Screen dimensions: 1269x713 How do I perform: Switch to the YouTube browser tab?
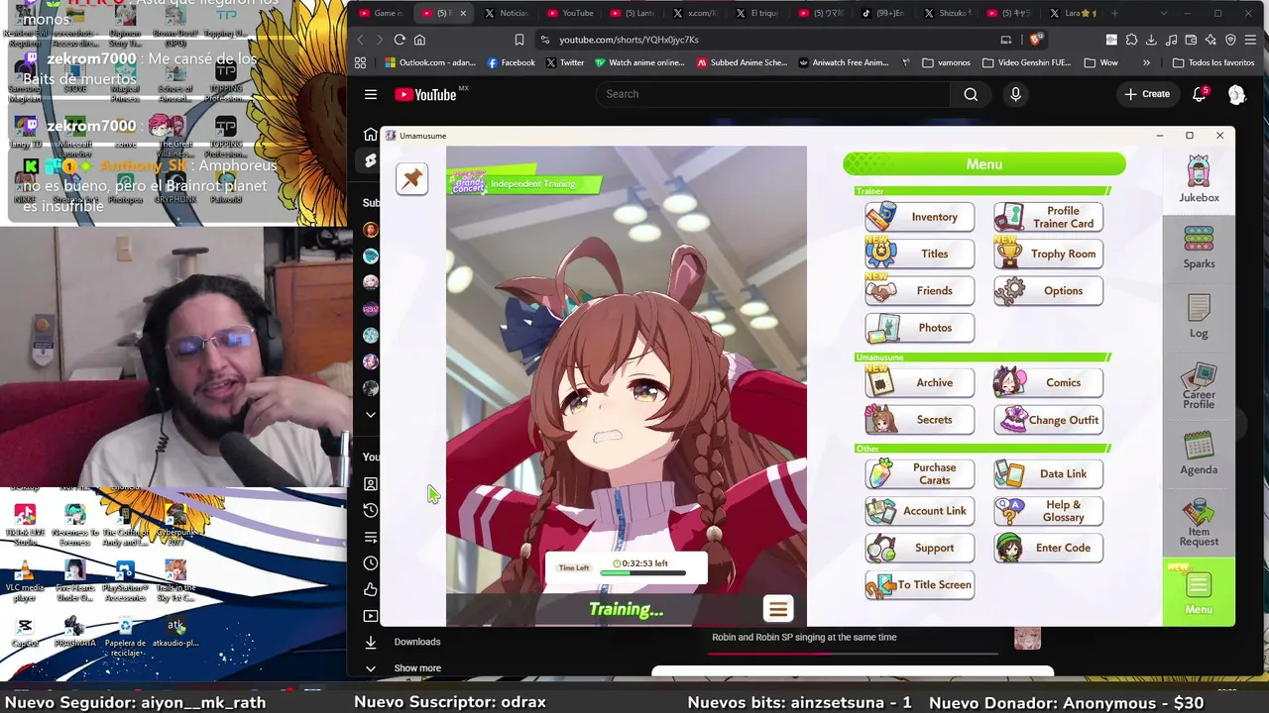coord(570,13)
